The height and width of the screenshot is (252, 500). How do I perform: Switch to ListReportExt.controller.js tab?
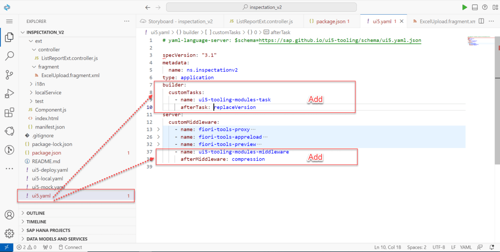click(263, 21)
